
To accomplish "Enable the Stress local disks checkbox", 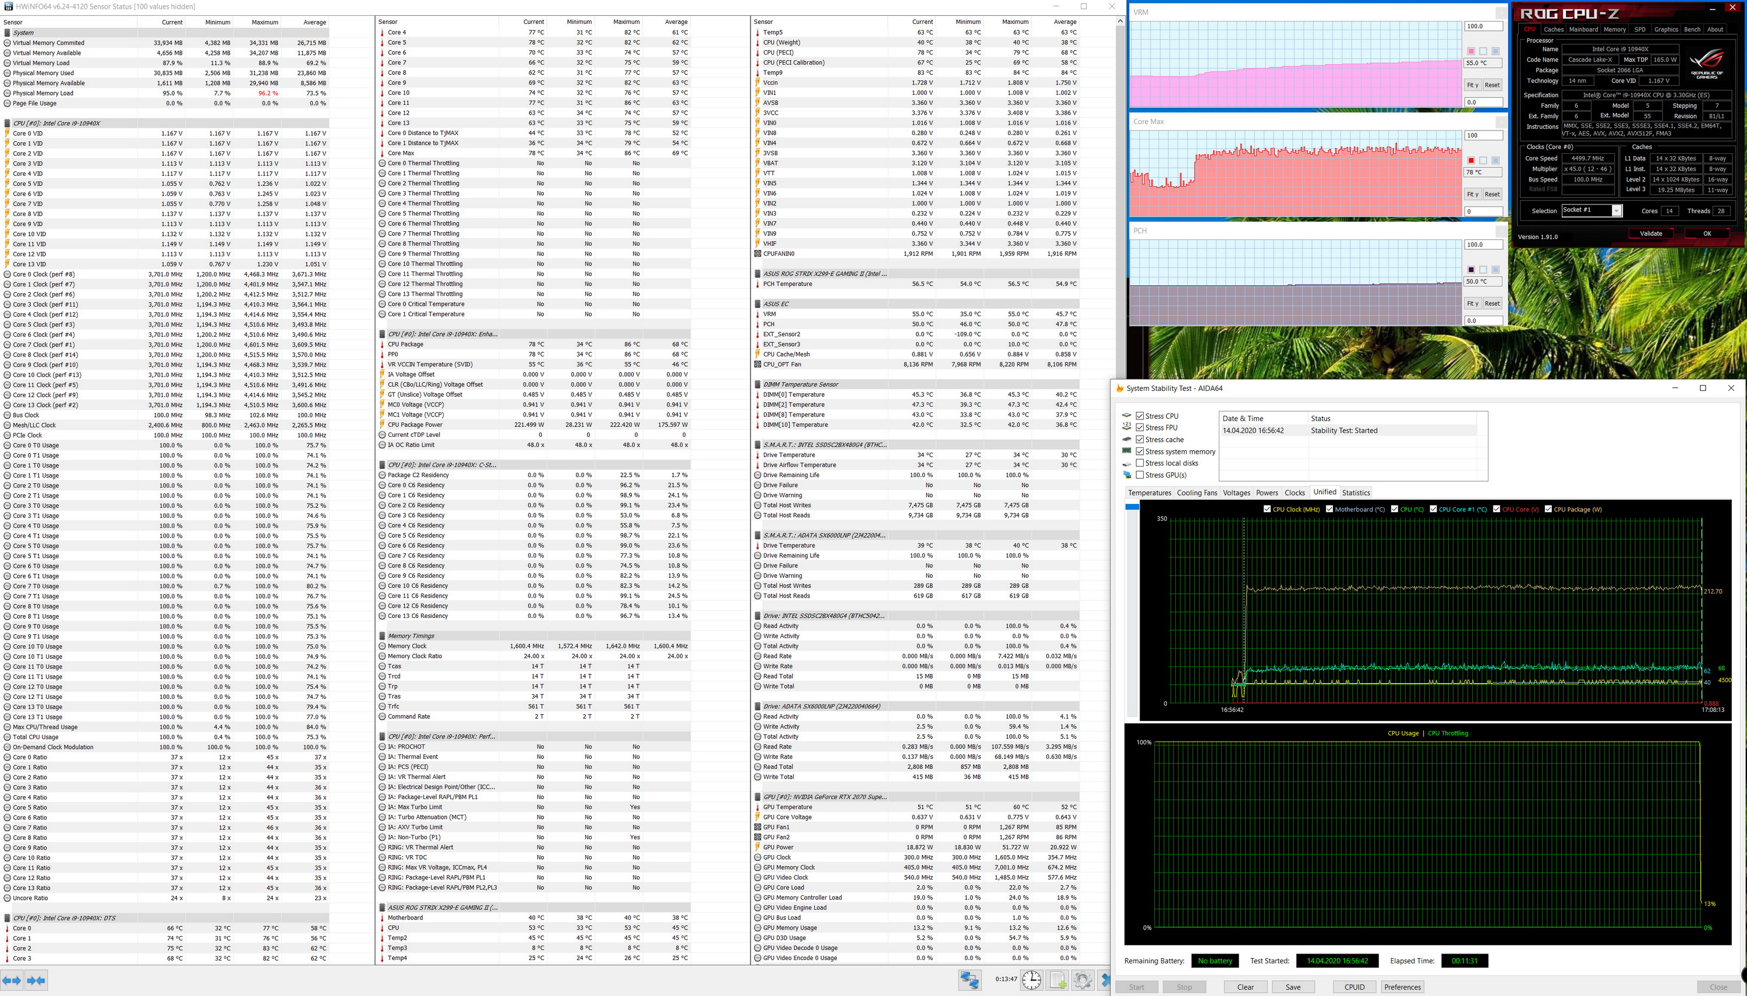I will coord(1140,463).
